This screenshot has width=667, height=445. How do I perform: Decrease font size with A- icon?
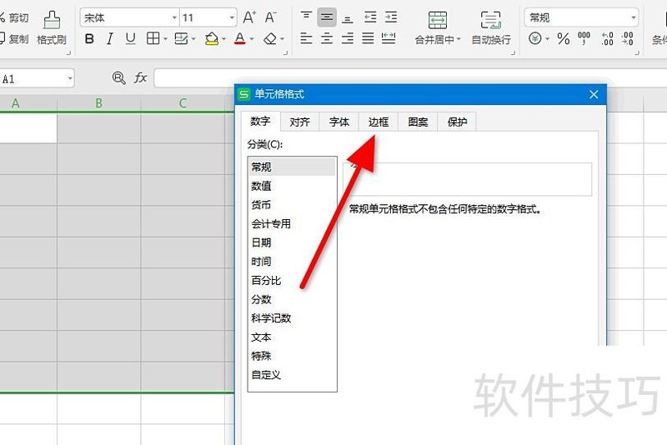270,17
